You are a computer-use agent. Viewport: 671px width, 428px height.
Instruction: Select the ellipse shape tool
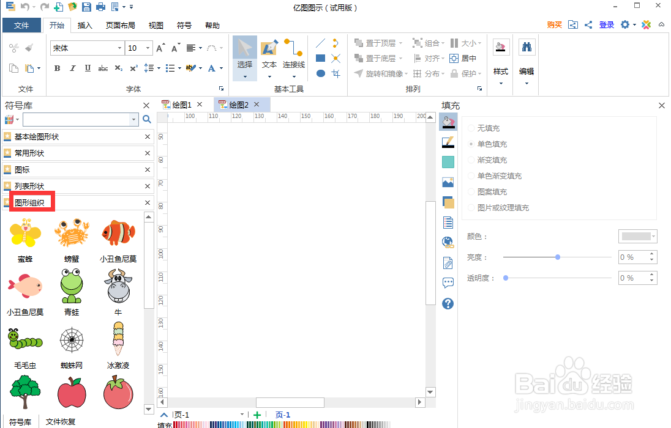(321, 73)
